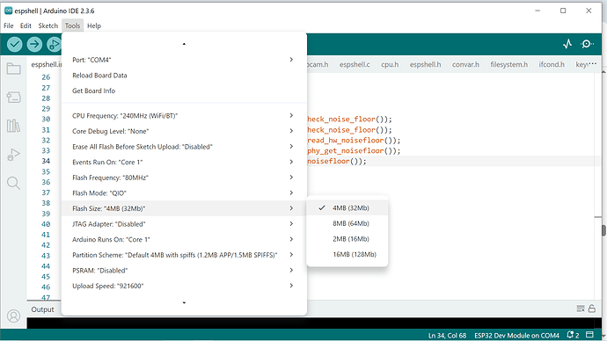
Task: Start debugging with the debug toolbar icon
Action: (54, 44)
